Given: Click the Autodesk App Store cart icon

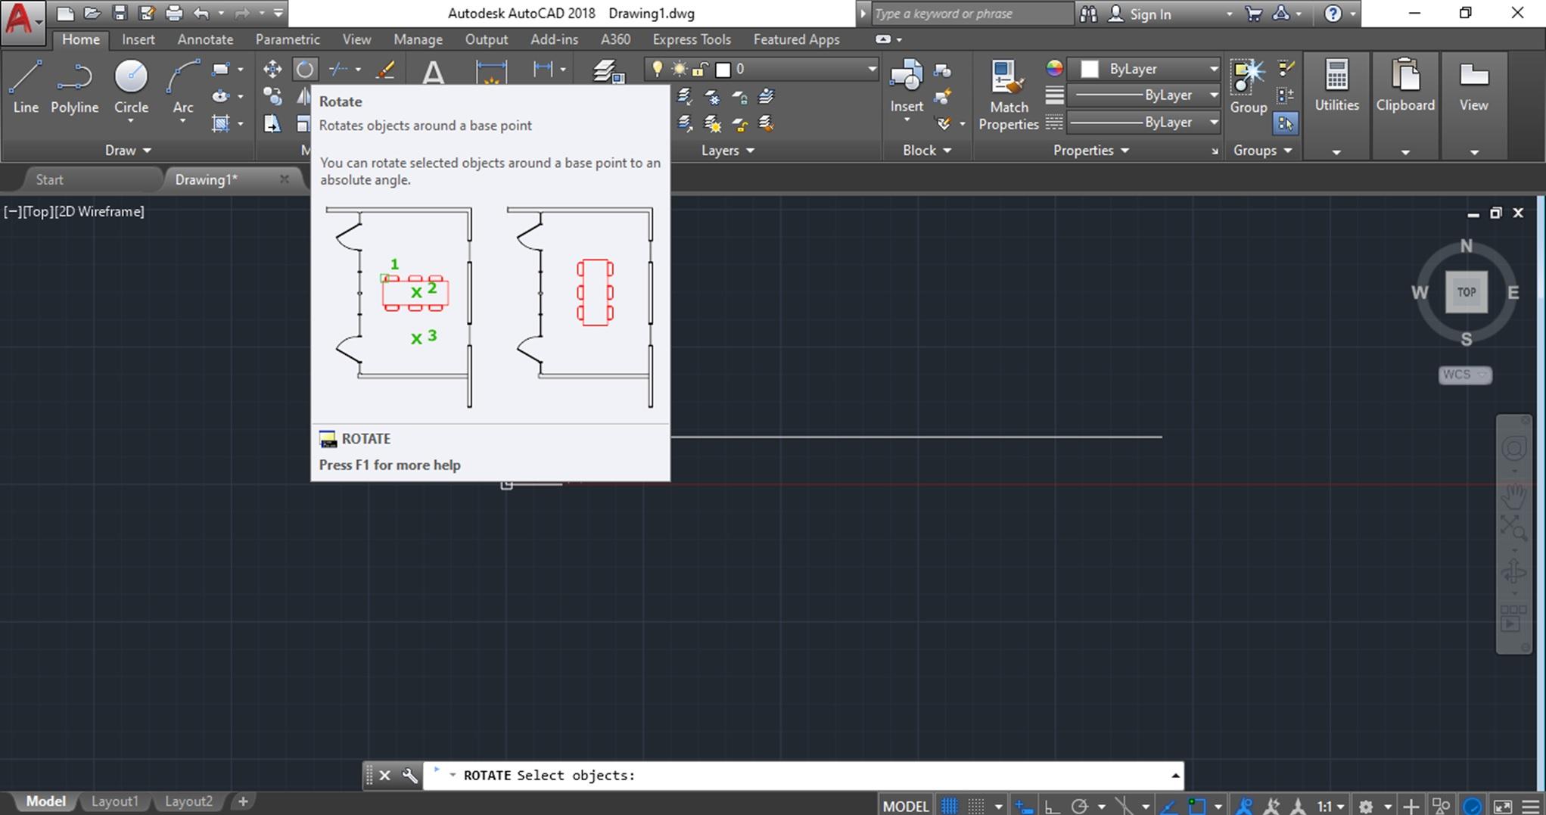Looking at the screenshot, I should coord(1254,14).
